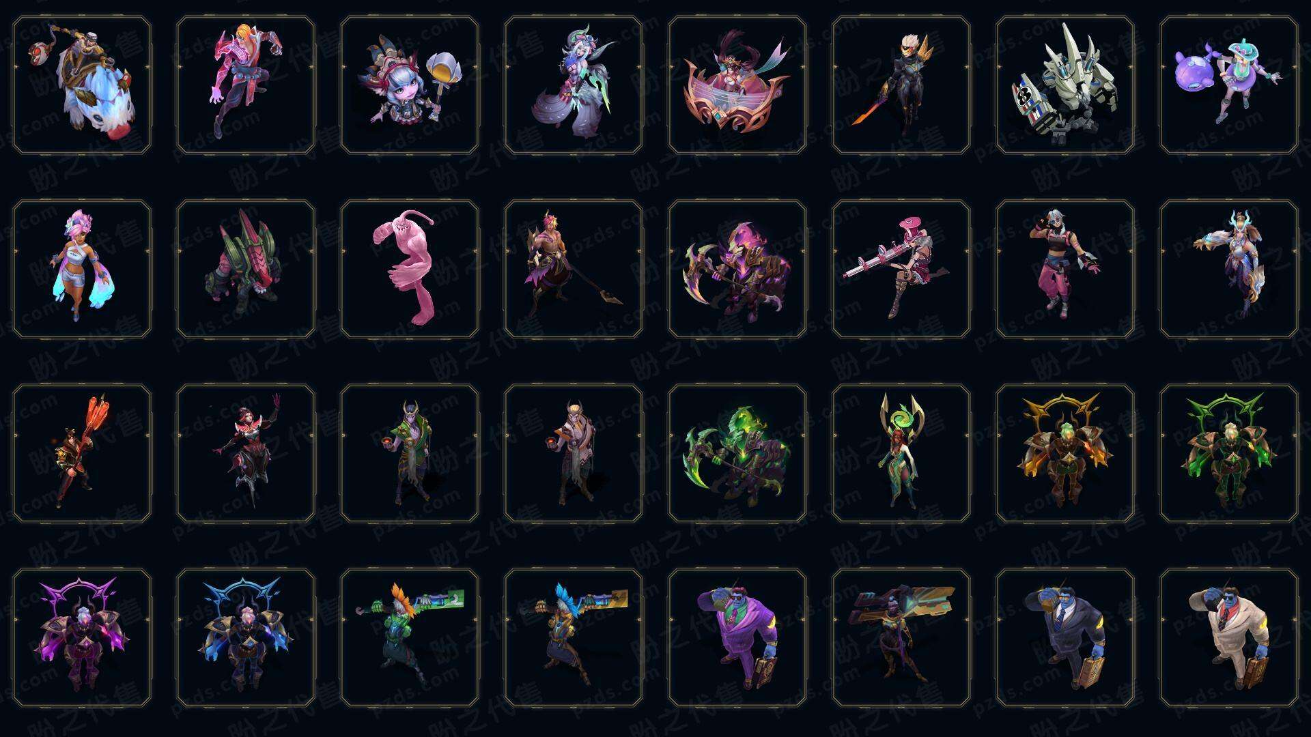The image size is (1311, 737).
Task: Pick the white-suited blue brute with briefcase
Action: tap(1229, 637)
